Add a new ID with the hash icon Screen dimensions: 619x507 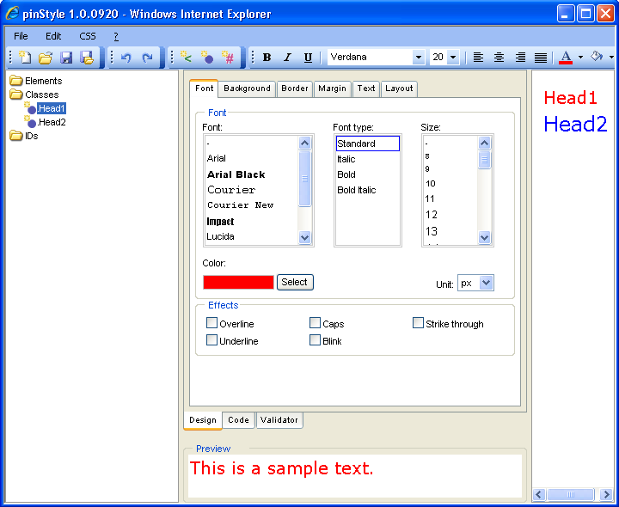(228, 58)
